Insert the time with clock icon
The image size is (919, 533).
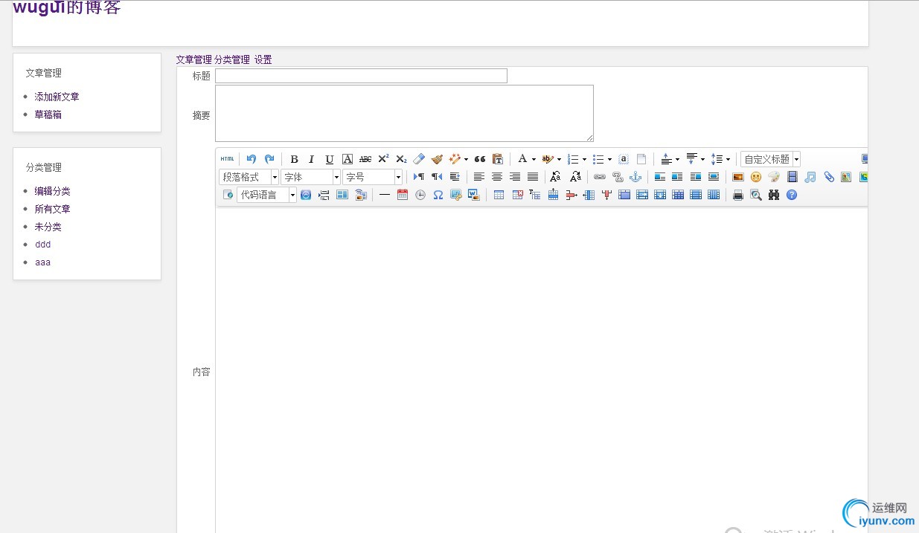pos(420,195)
